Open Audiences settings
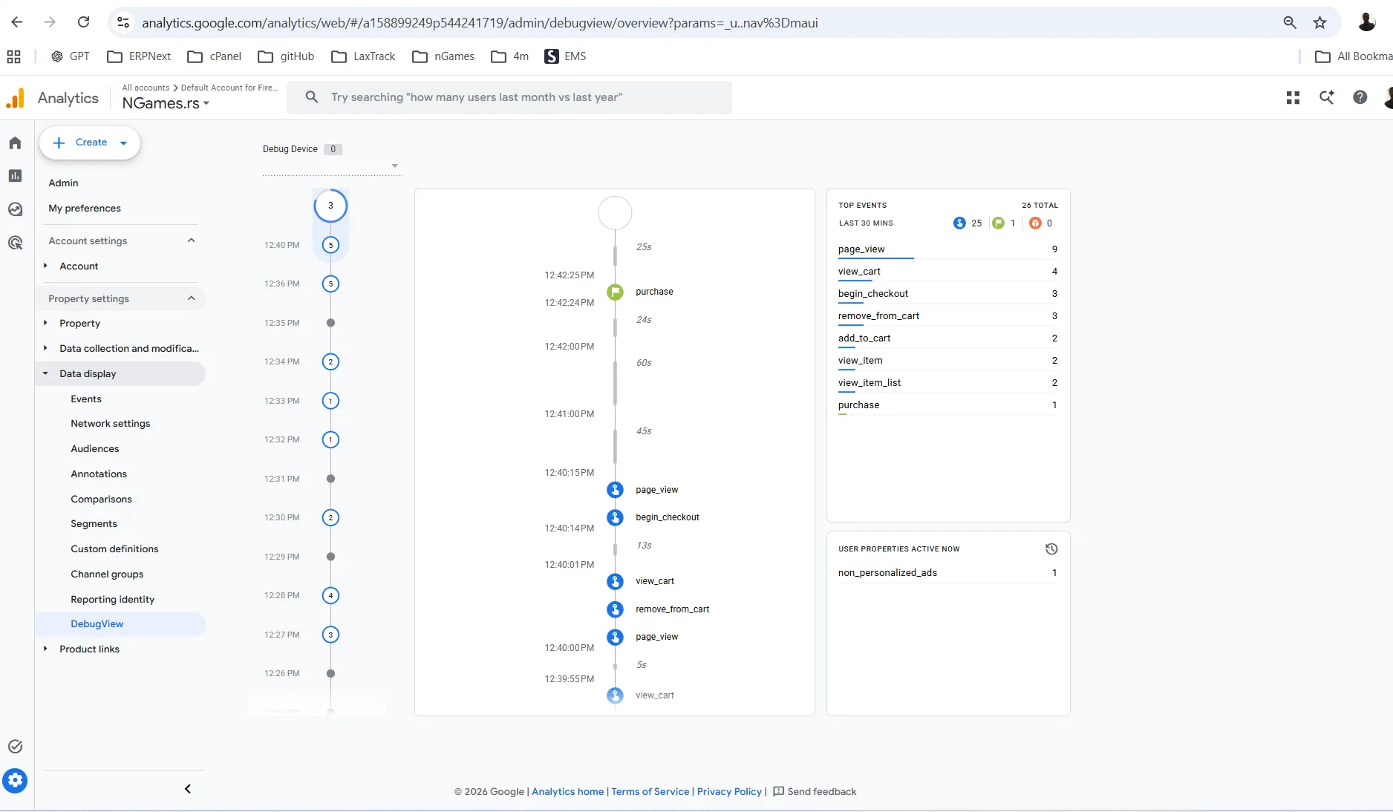This screenshot has height=812, width=1393. pos(95,448)
